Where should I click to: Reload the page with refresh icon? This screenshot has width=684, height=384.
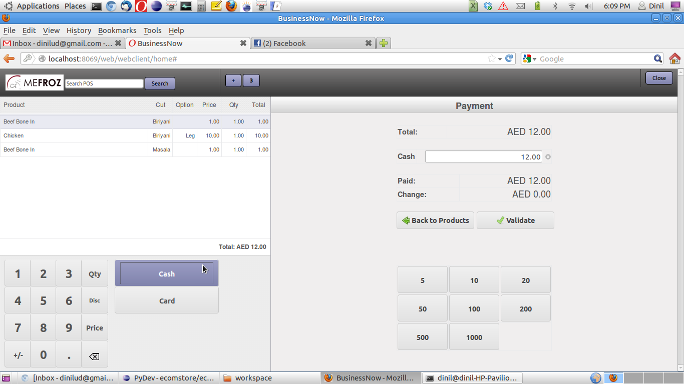point(509,58)
